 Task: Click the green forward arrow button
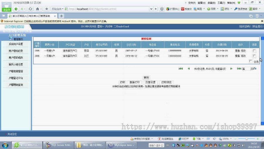(21, 9)
